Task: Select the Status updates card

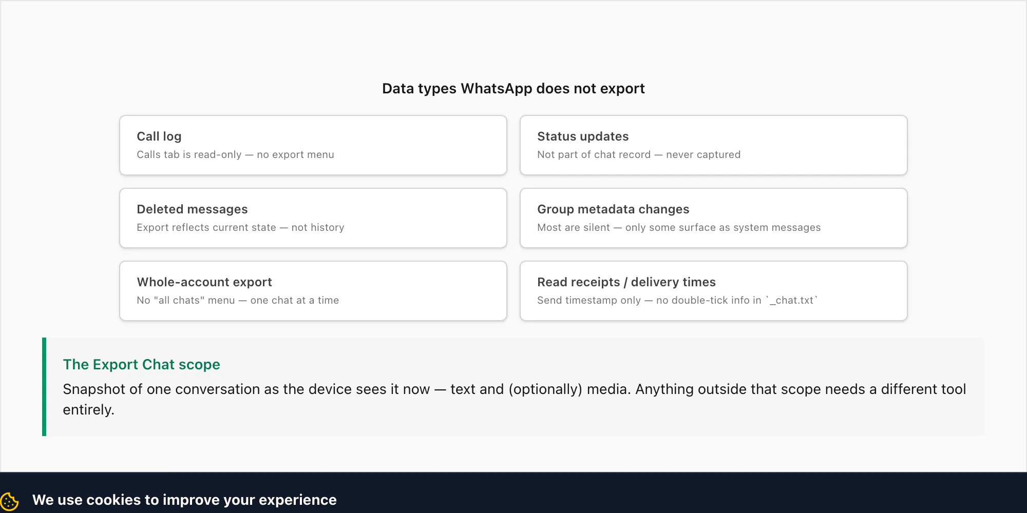Action: (x=714, y=145)
